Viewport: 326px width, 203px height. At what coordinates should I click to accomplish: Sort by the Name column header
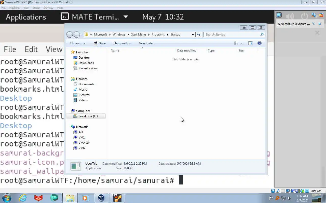115,50
